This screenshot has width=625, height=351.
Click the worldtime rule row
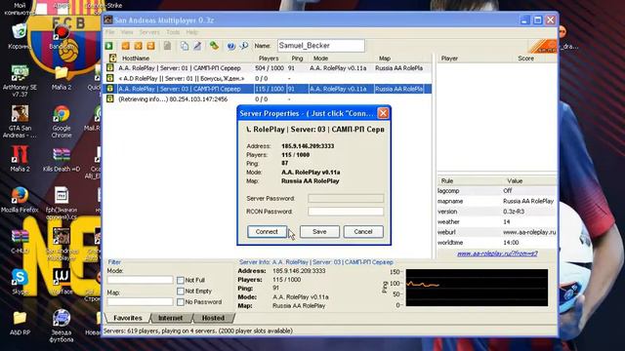tap(497, 243)
